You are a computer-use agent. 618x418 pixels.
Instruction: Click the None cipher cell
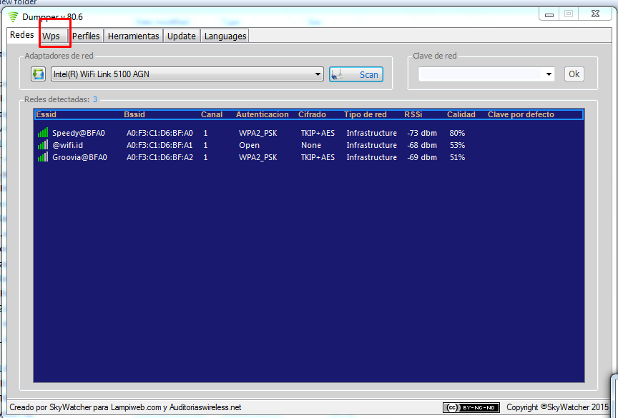pyautogui.click(x=311, y=145)
